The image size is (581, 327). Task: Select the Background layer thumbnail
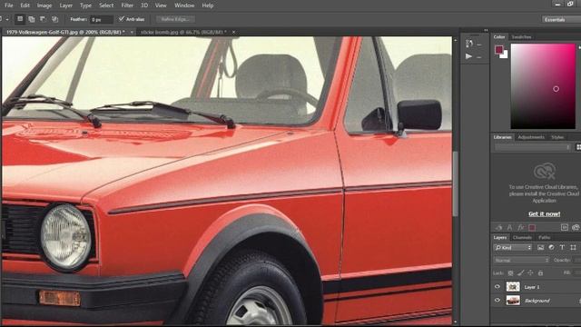[x=513, y=301]
